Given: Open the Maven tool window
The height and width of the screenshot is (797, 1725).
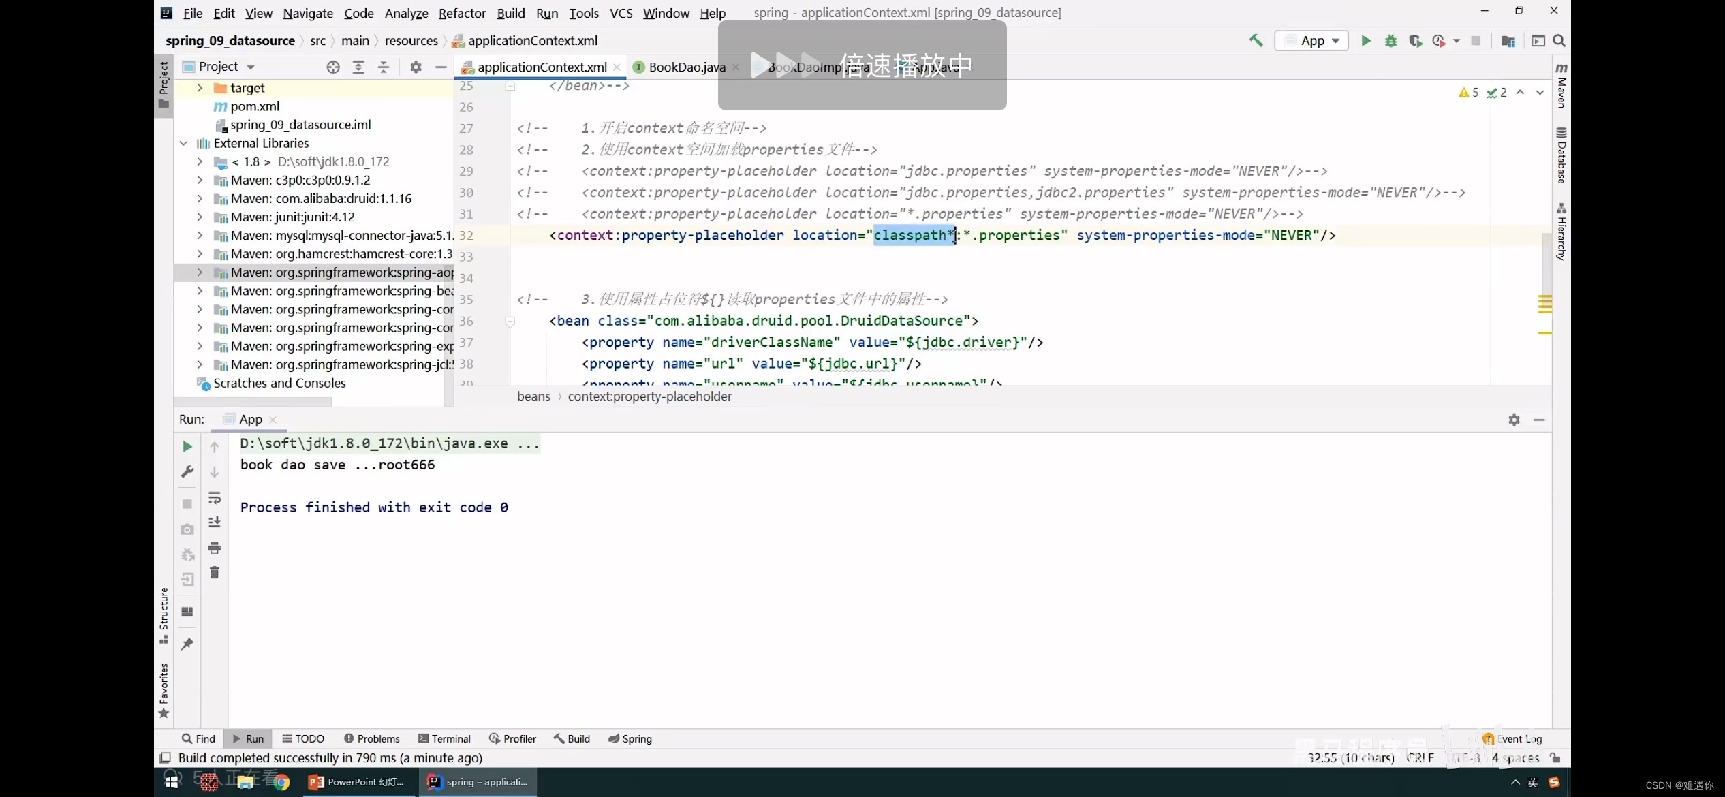Looking at the screenshot, I should point(1561,85).
